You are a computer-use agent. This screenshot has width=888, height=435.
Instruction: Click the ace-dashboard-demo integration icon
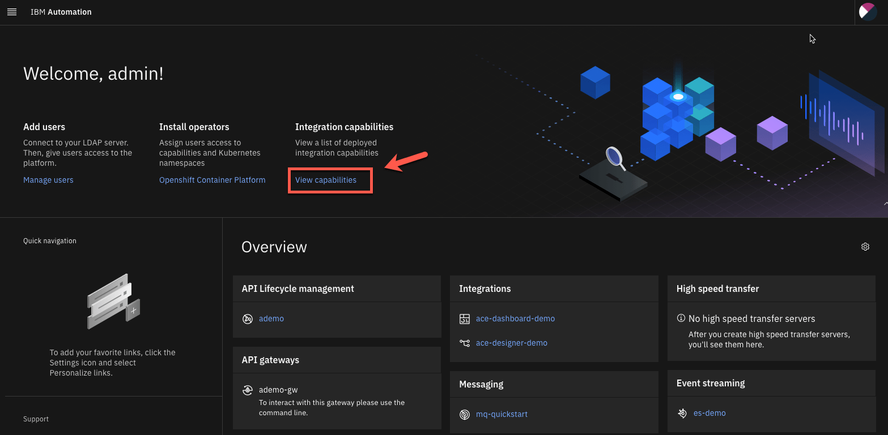465,318
